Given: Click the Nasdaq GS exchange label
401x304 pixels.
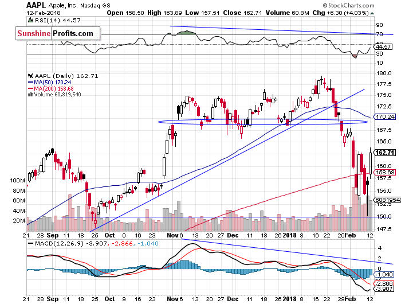Looking at the screenshot, I should [x=96, y=6].
